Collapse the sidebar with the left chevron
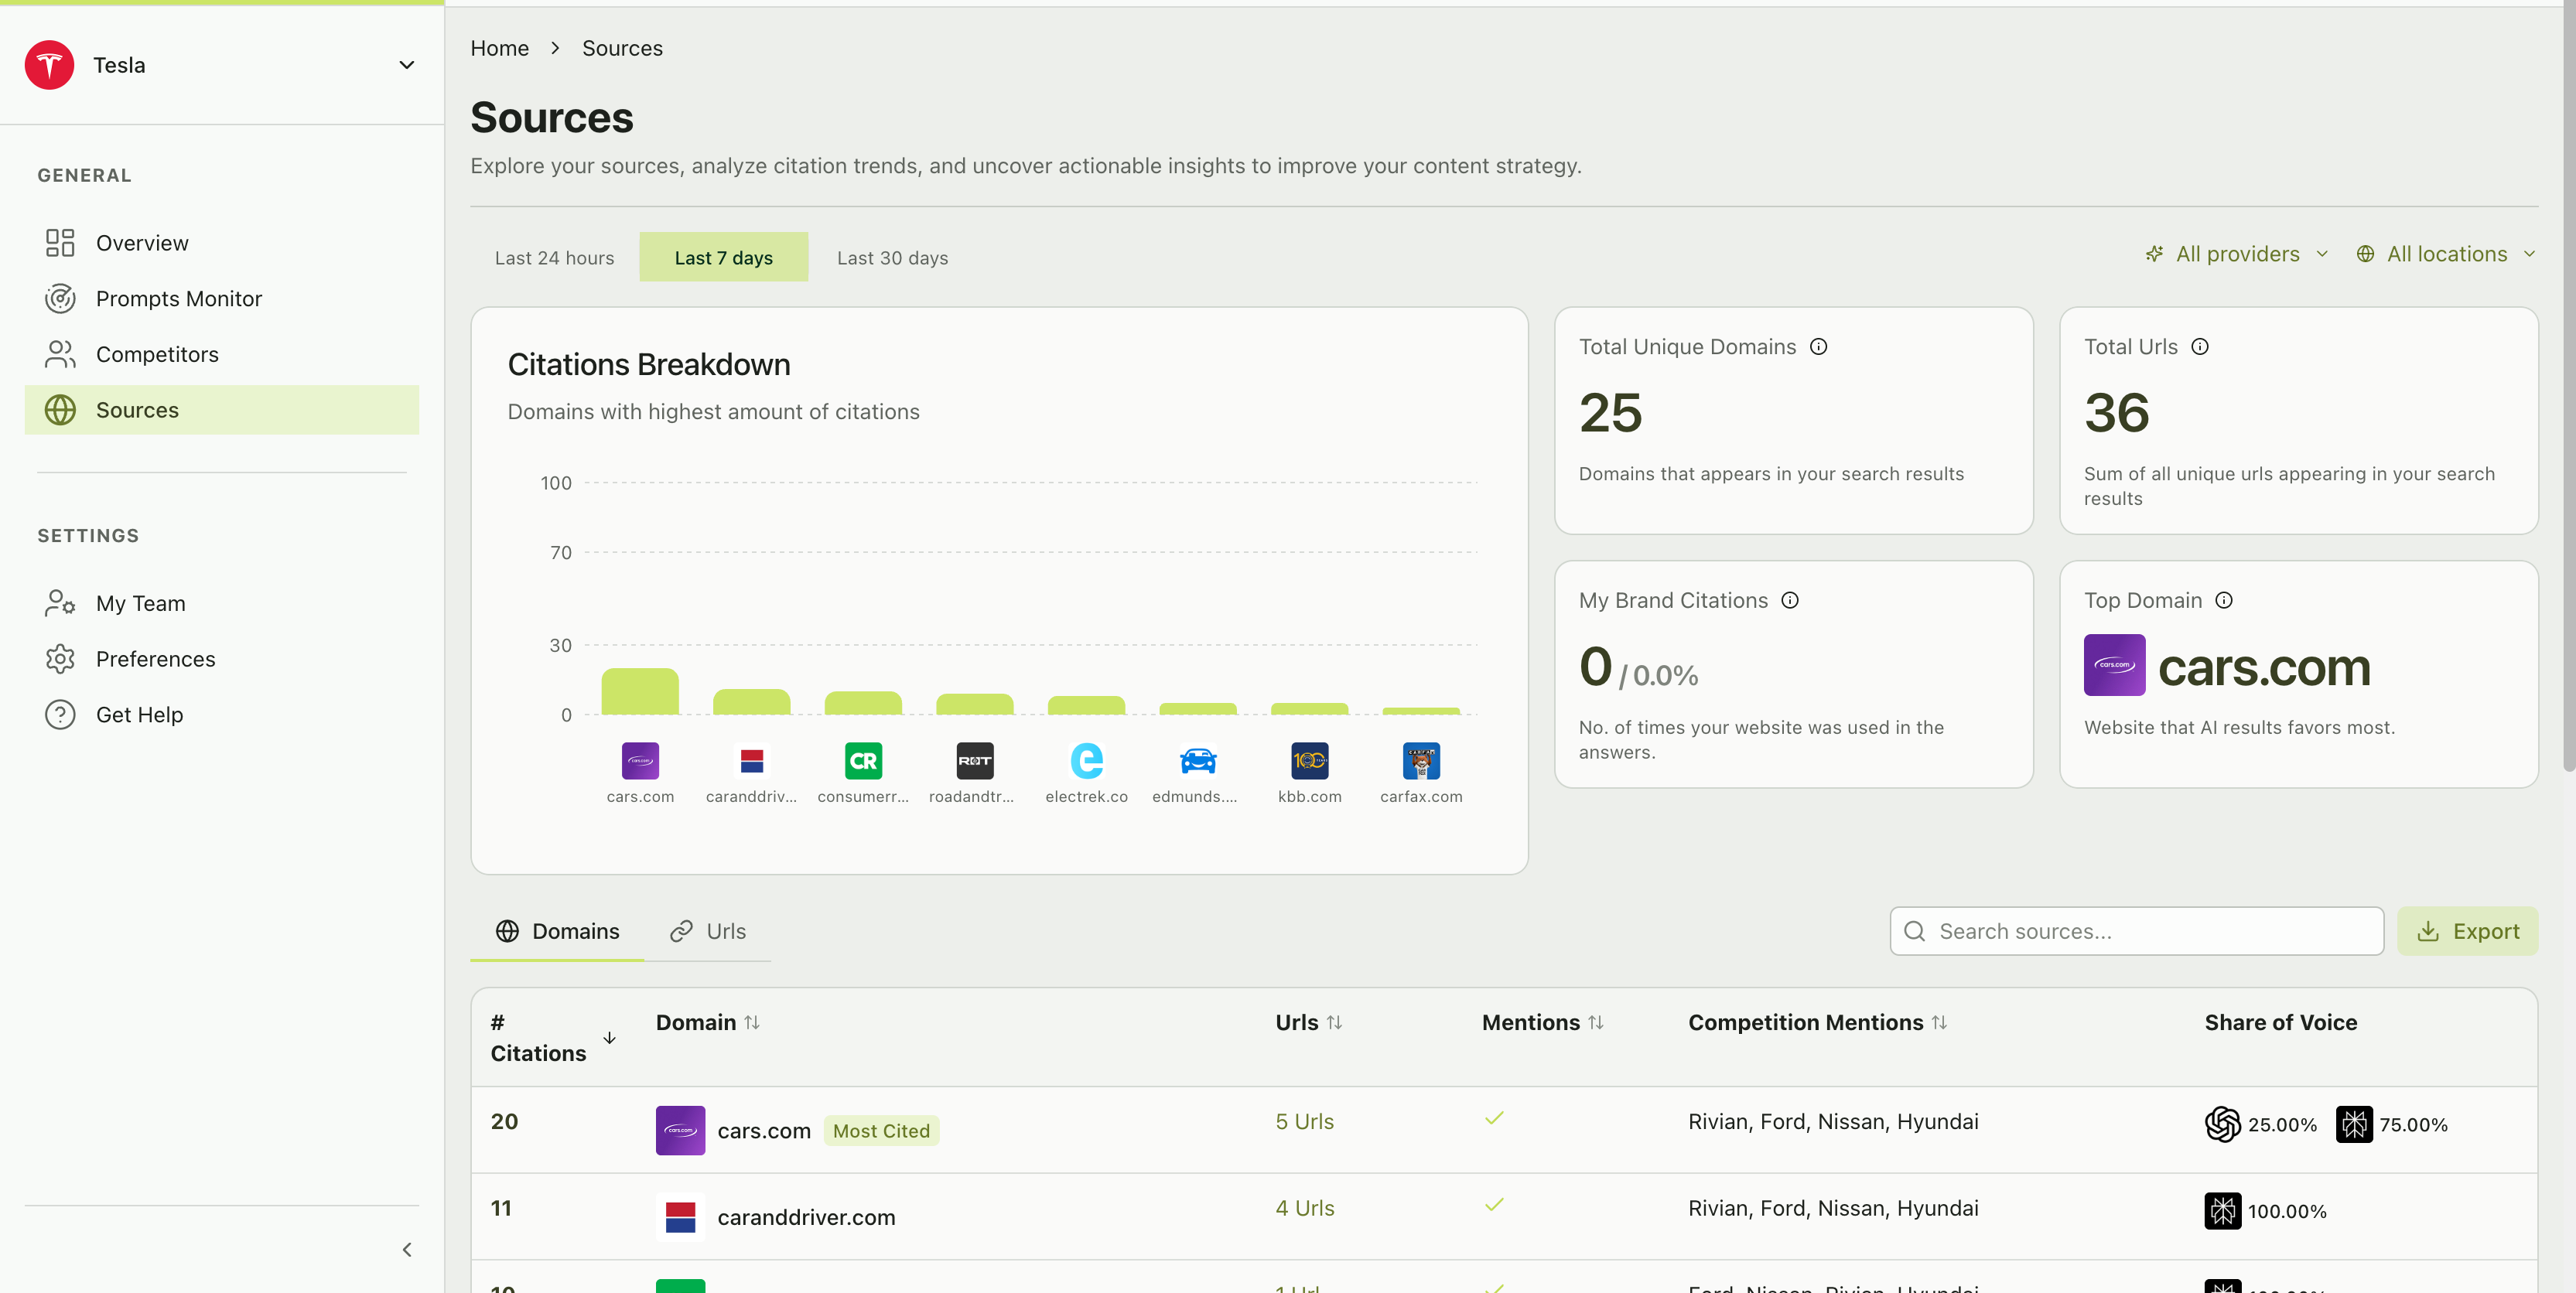Screen dimensions: 2576x1293 406,1249
